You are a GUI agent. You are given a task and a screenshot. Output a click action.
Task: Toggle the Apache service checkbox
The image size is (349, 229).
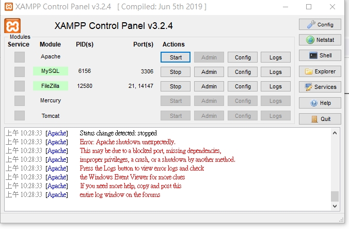20,57
